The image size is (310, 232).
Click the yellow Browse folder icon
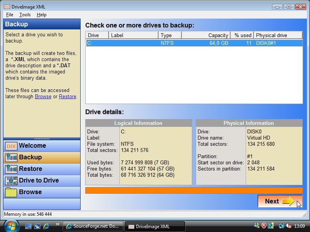coord(11,192)
